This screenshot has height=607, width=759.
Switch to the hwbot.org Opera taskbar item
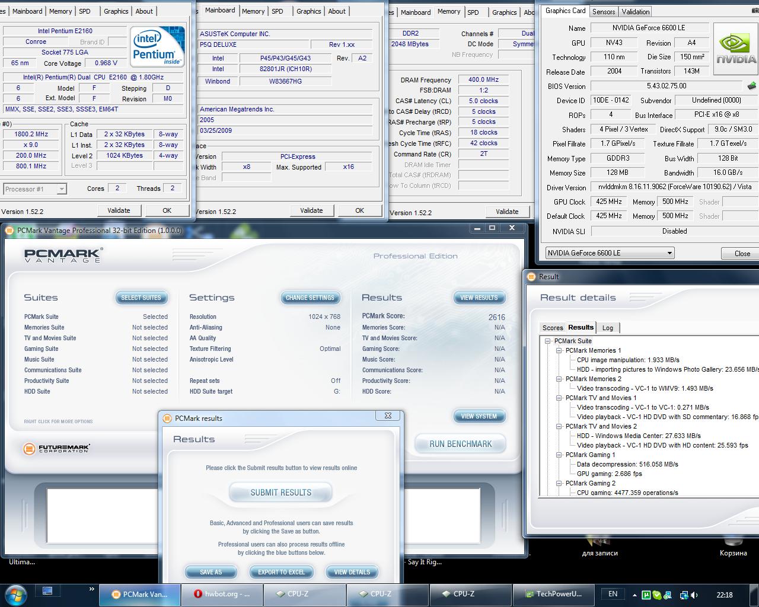223,594
